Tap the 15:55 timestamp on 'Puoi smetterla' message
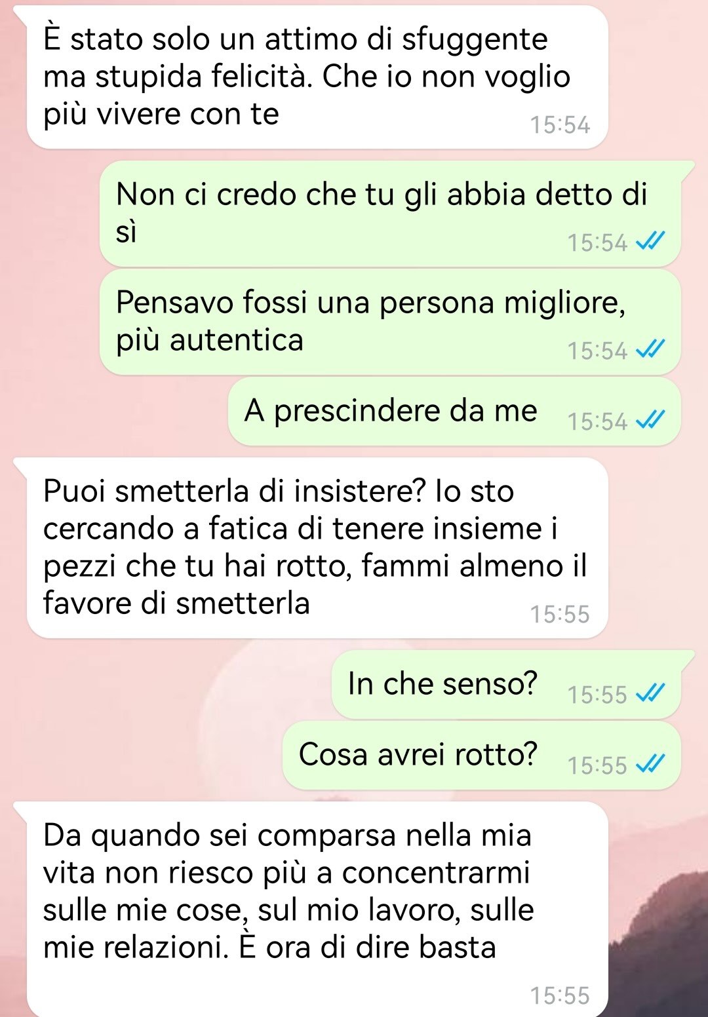 pyautogui.click(x=560, y=614)
